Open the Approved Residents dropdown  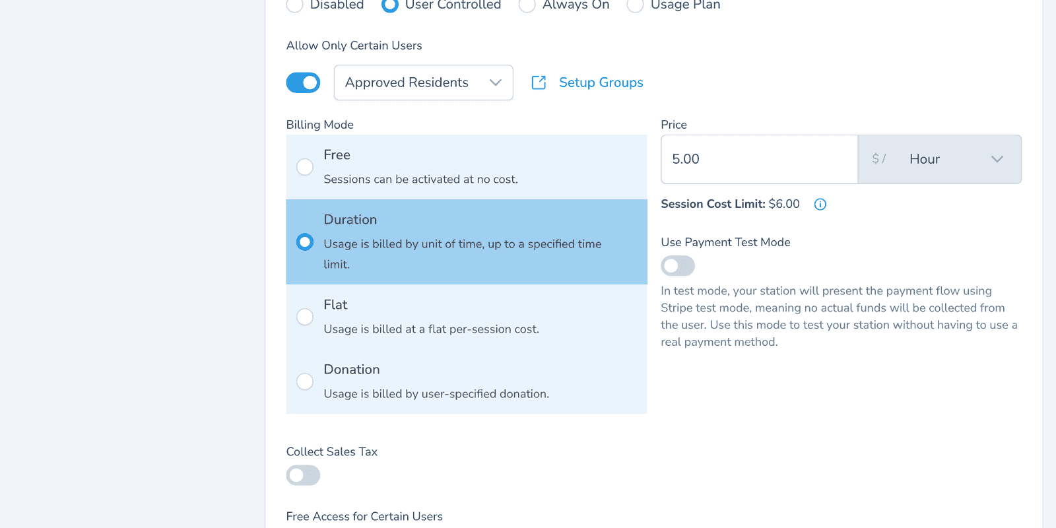coord(423,82)
